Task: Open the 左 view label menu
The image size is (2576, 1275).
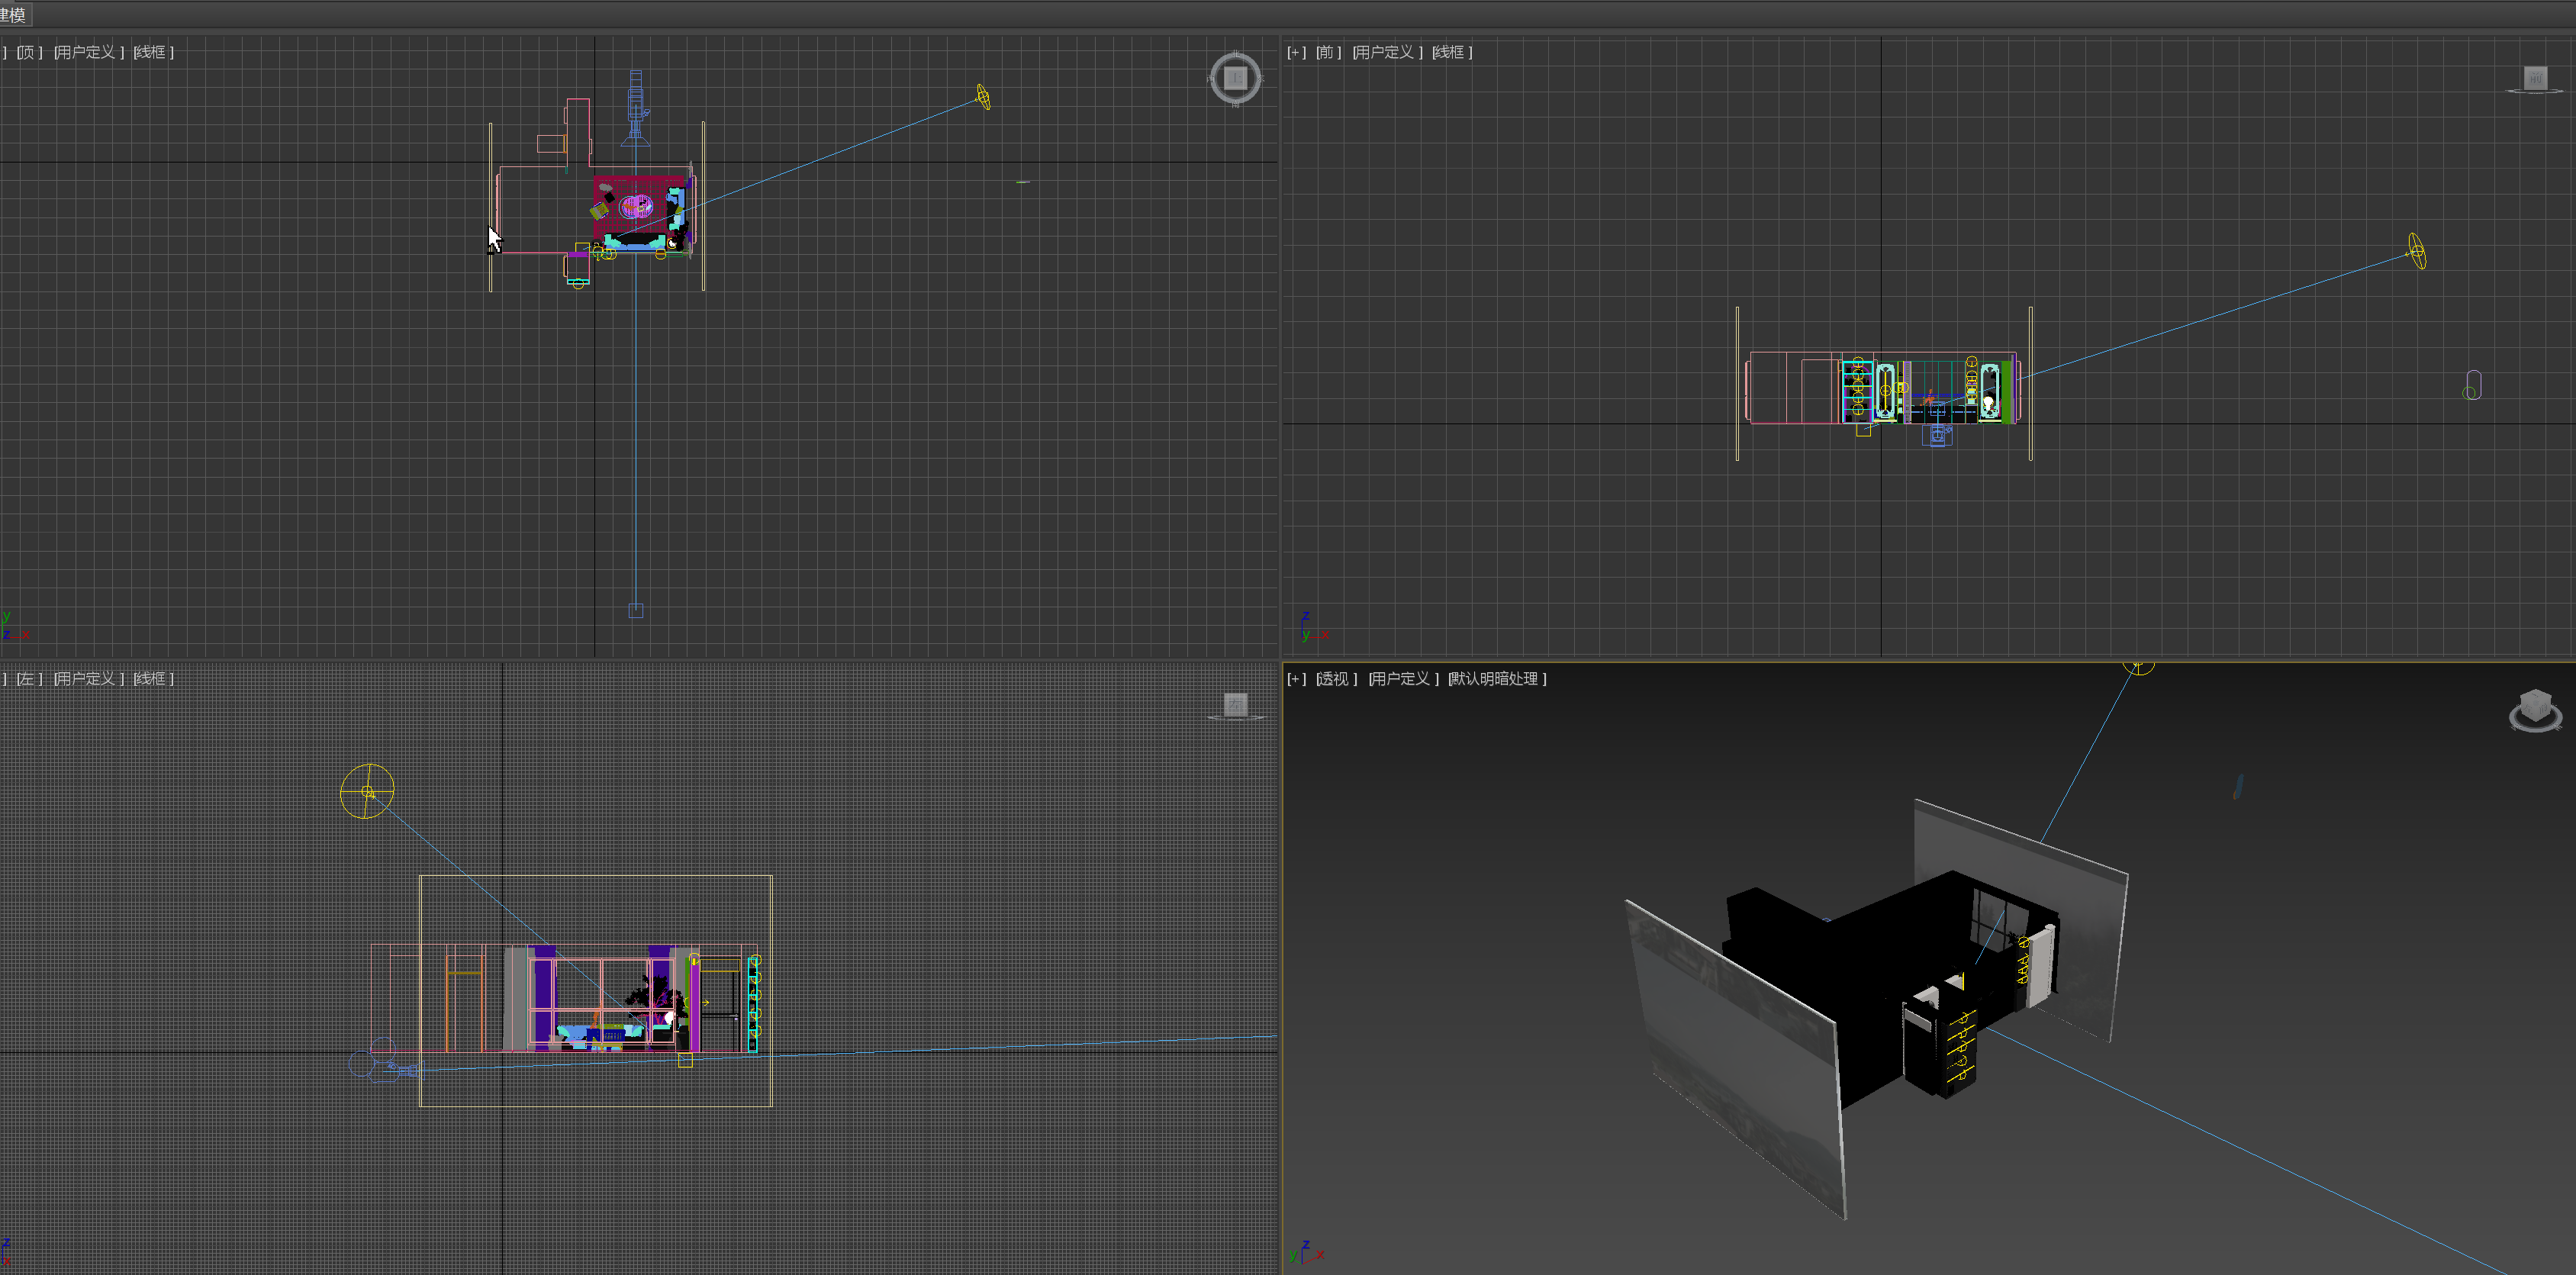Action: [27, 679]
